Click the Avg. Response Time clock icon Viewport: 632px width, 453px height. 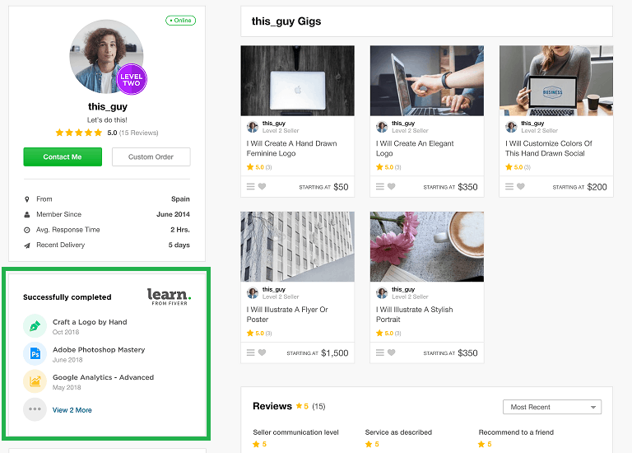27,230
